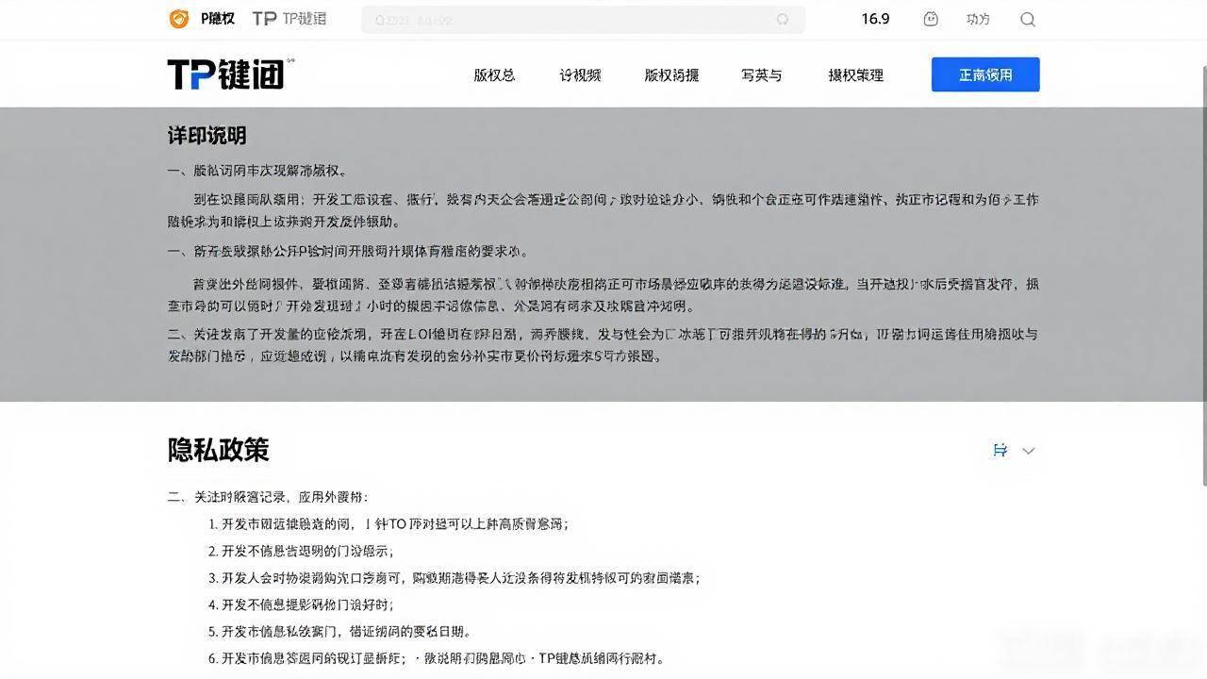Click the line 二、关注时般窝记录
1207x679 pixels.
pyautogui.click(x=268, y=497)
